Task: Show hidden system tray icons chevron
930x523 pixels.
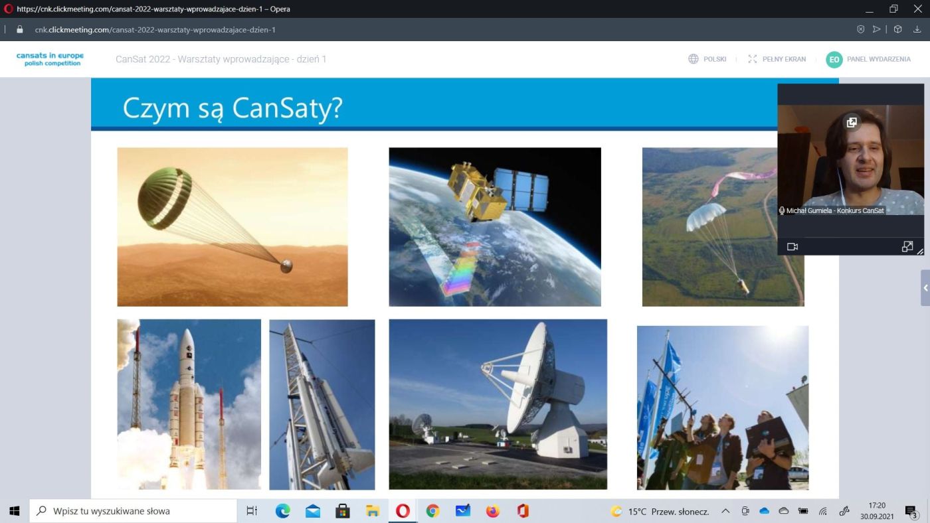Action: click(725, 511)
